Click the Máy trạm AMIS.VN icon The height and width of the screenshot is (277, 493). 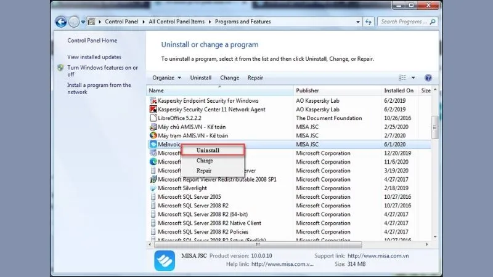click(153, 135)
